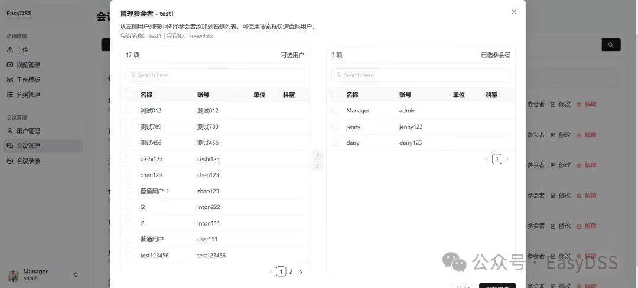
Task: Tick the checkbox next to jenny
Action: [x=335, y=127]
